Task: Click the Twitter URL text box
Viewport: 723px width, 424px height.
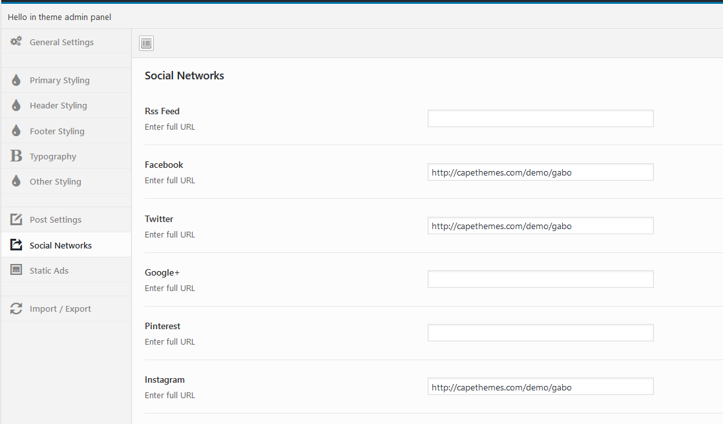Action: point(540,226)
